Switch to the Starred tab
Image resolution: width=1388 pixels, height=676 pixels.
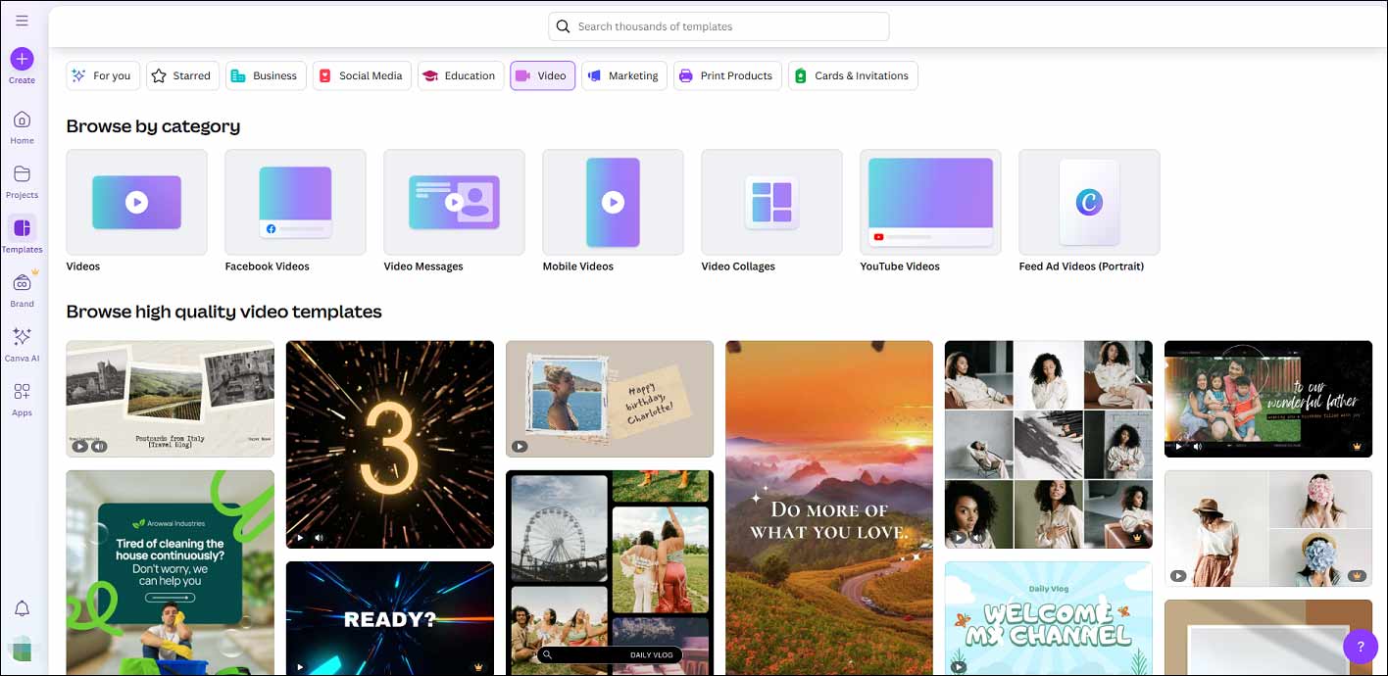coord(182,75)
